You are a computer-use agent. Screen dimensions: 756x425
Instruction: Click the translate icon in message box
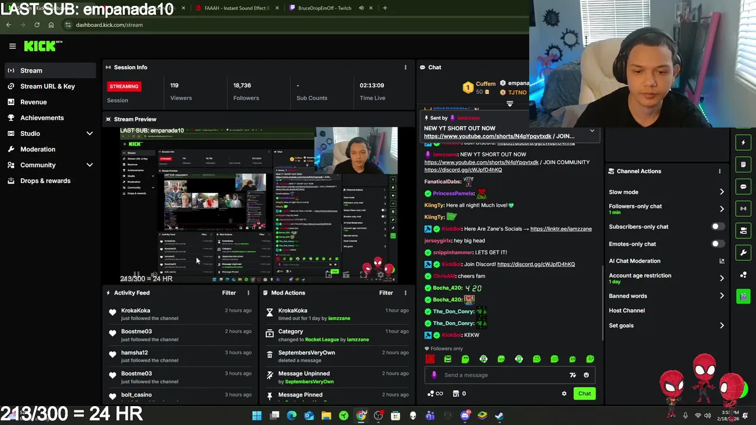point(572,375)
